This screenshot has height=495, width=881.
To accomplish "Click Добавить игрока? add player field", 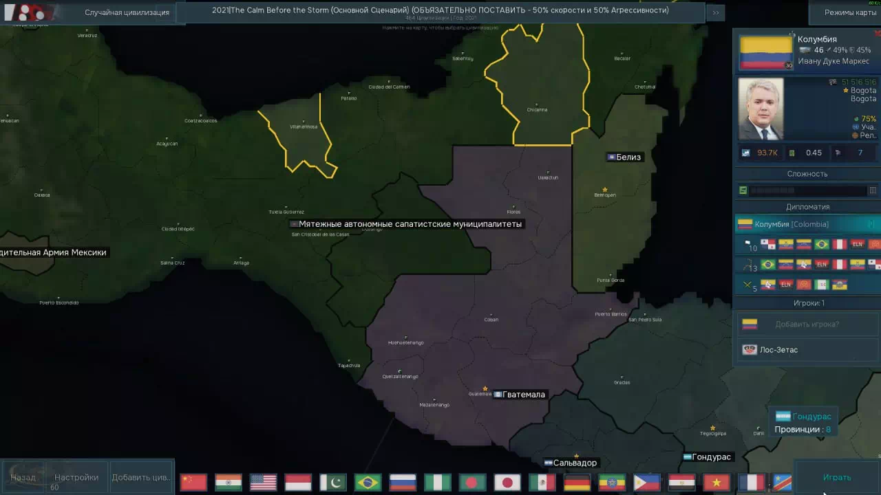I will pos(807,324).
